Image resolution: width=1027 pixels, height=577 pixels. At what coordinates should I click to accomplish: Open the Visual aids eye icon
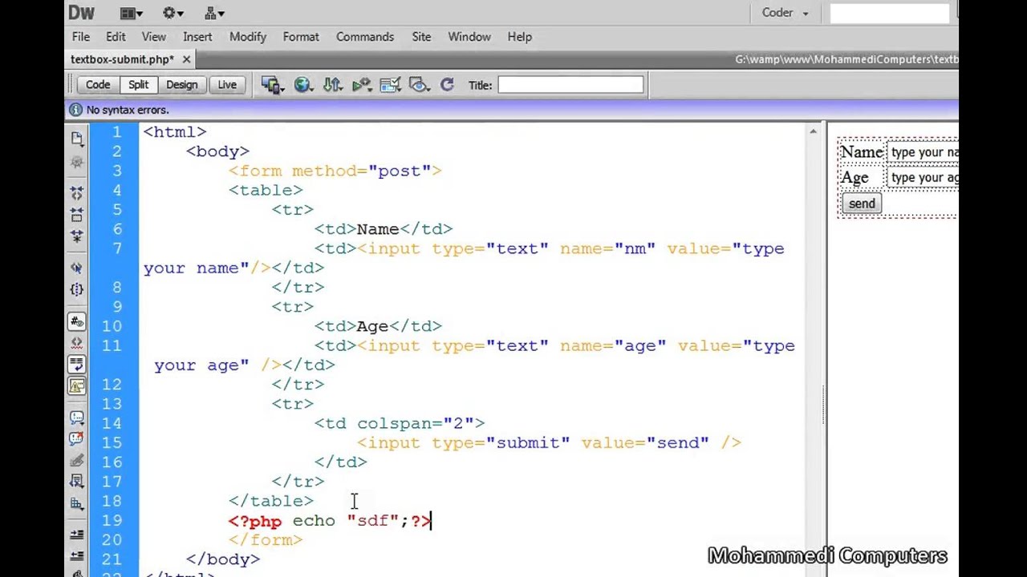pyautogui.click(x=419, y=85)
